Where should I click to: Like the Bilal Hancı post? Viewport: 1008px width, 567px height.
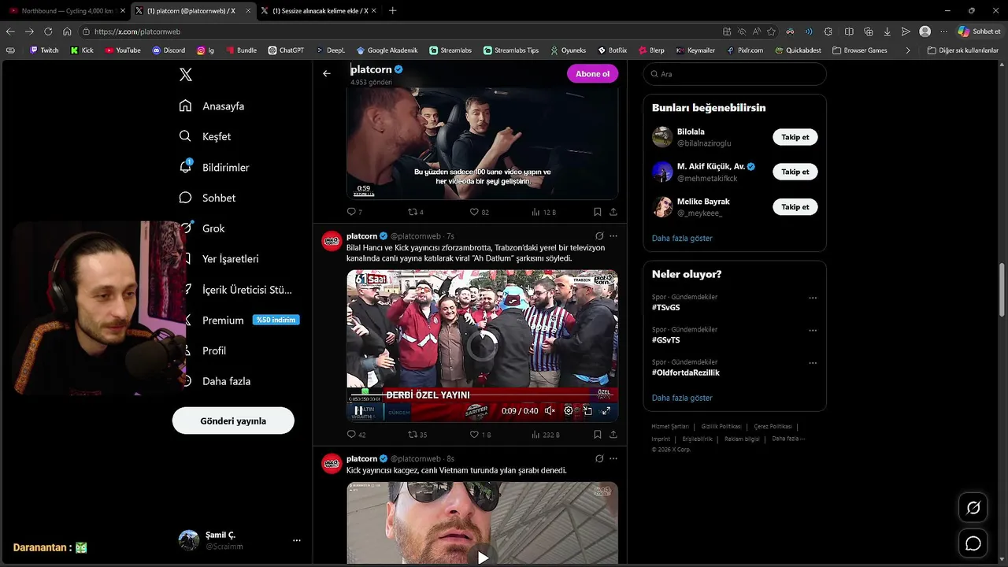coord(480,434)
